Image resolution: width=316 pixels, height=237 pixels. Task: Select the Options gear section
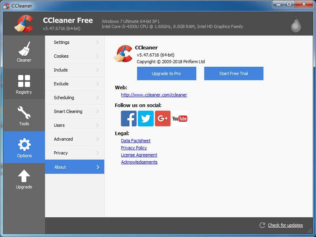[x=24, y=147]
